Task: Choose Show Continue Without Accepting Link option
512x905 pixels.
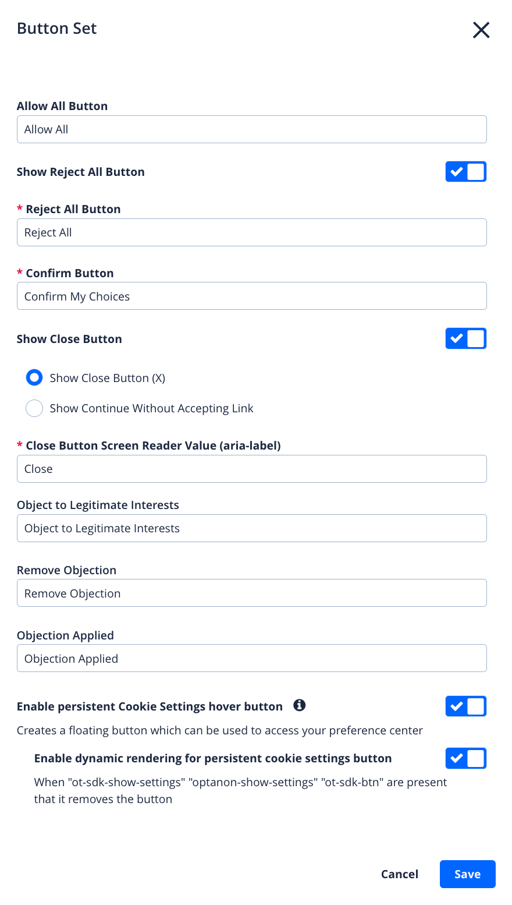Action: click(x=34, y=408)
